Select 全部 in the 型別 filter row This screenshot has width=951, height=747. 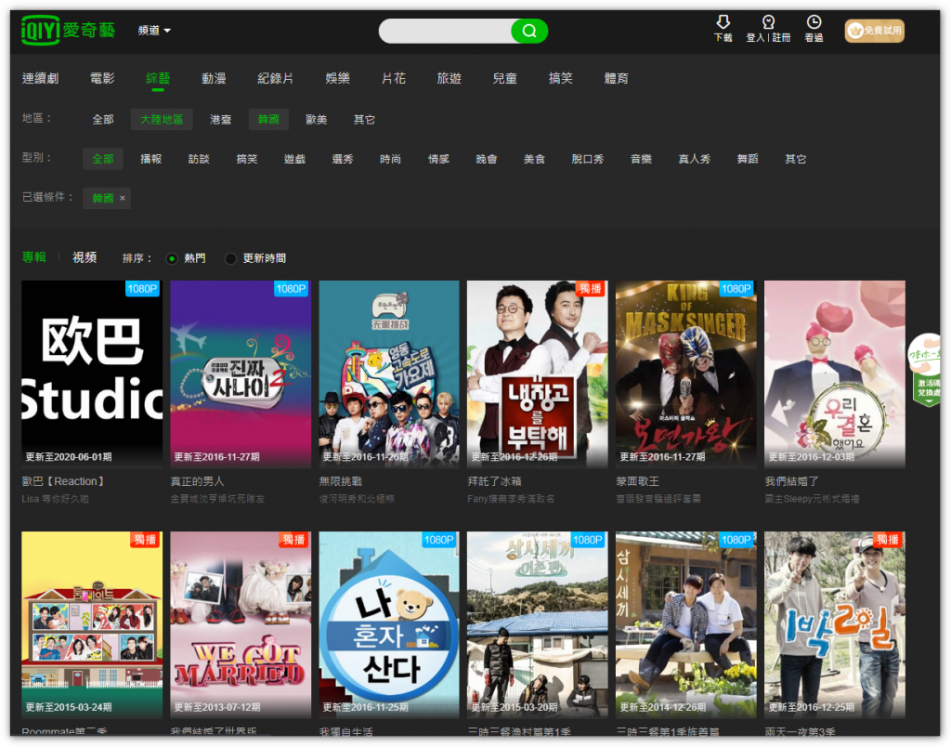pyautogui.click(x=103, y=159)
